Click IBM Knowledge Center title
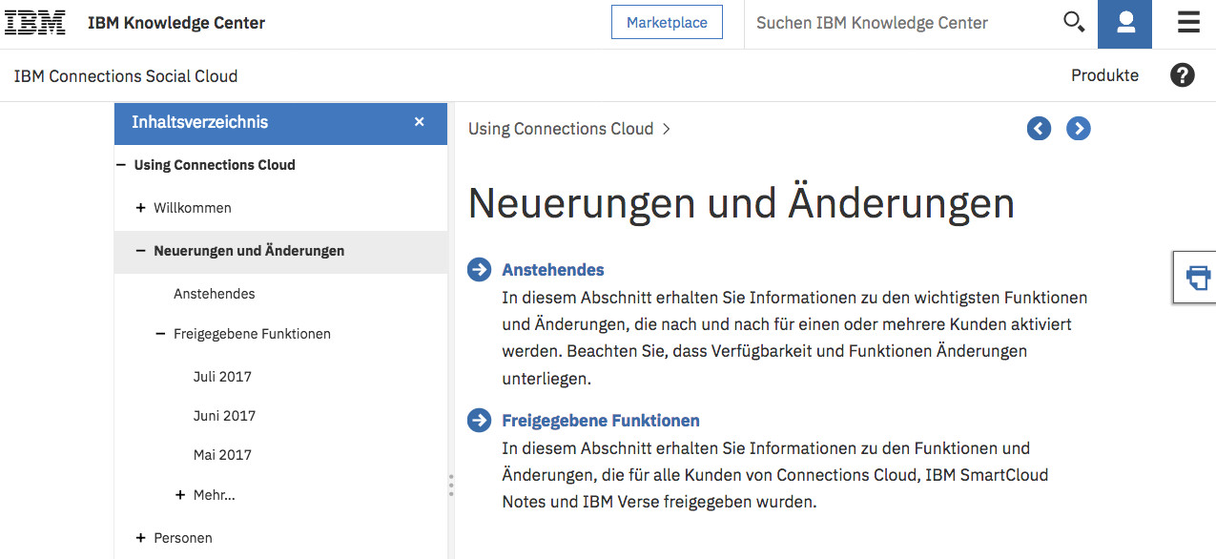The width and height of the screenshot is (1216, 559). click(x=176, y=23)
